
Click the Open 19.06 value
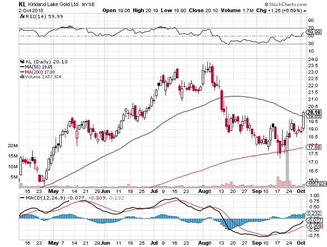[x=116, y=10]
